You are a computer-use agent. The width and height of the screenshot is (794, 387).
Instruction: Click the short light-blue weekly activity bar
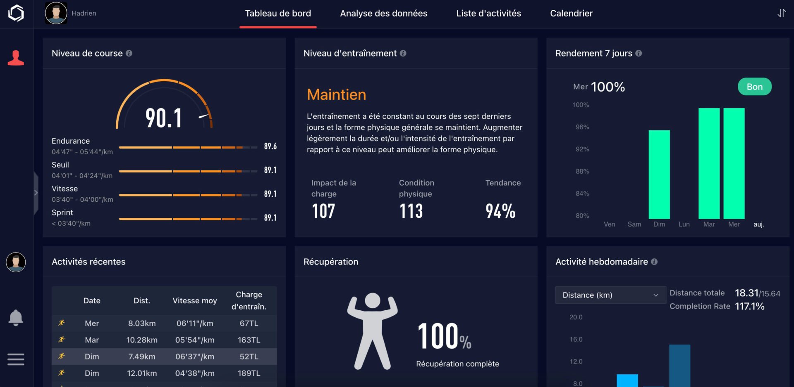[x=627, y=380]
